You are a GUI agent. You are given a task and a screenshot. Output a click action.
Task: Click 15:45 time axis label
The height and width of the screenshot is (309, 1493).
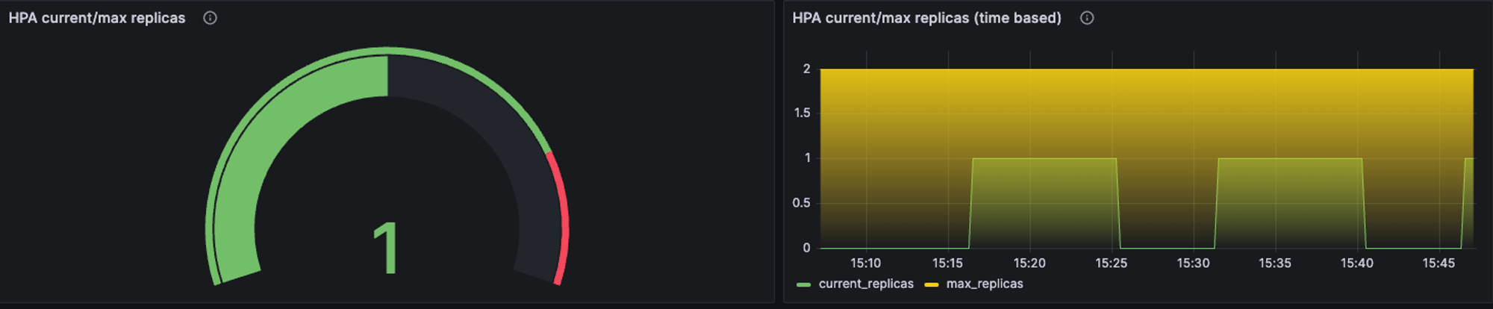[1439, 263]
